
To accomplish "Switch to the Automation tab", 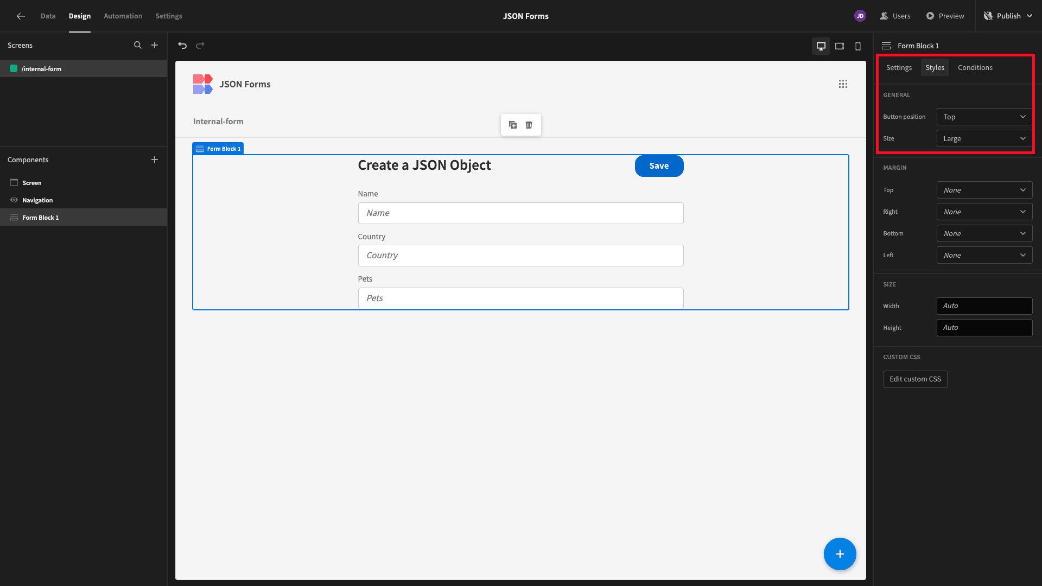I will pyautogui.click(x=123, y=16).
